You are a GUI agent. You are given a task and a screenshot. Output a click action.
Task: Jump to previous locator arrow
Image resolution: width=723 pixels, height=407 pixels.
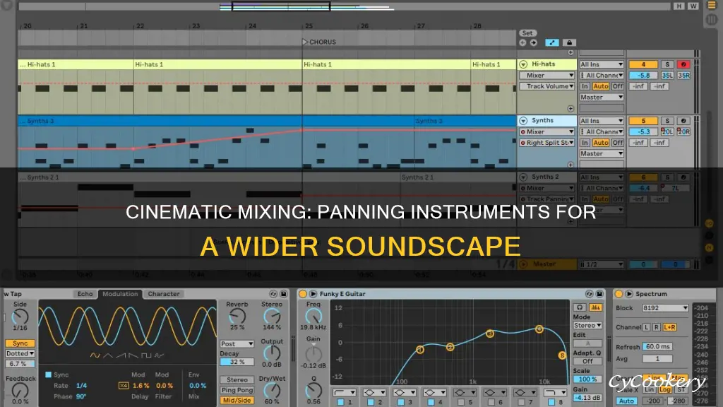(522, 42)
